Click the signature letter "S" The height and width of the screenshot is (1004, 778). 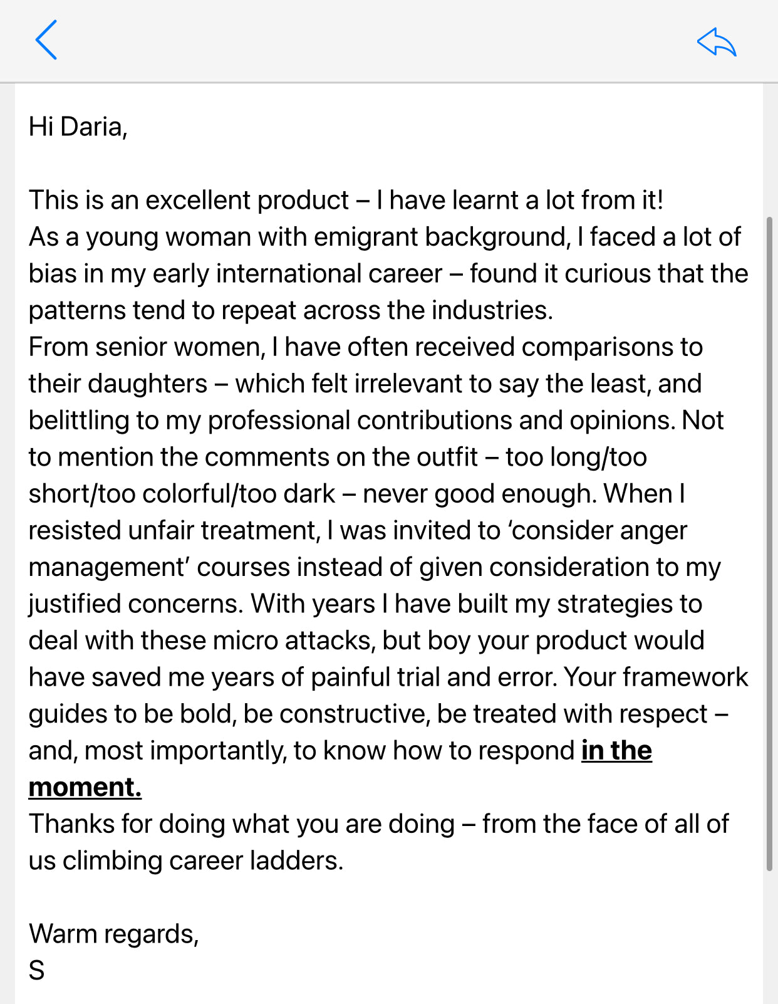pyautogui.click(x=37, y=971)
